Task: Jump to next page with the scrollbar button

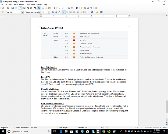Action: click(x=167, y=125)
